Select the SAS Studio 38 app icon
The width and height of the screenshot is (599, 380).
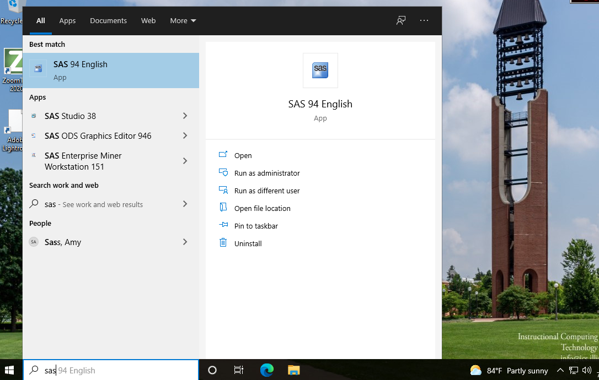34,116
